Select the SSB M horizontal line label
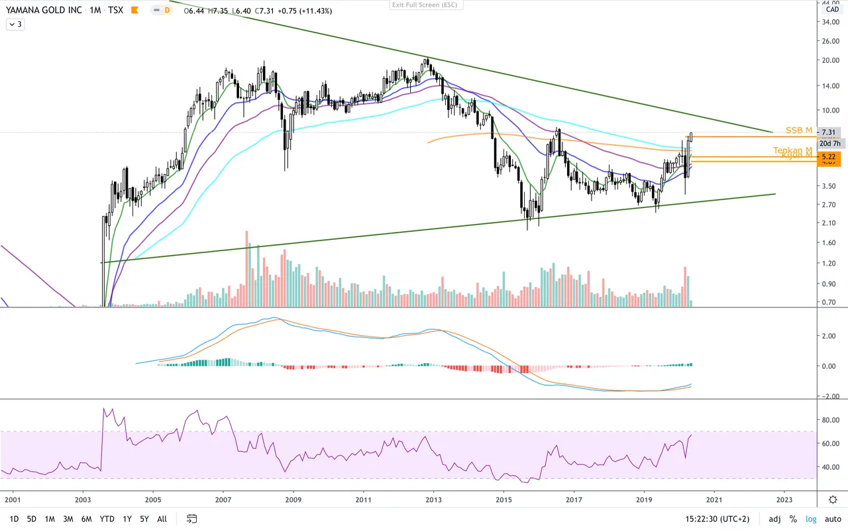 799,130
